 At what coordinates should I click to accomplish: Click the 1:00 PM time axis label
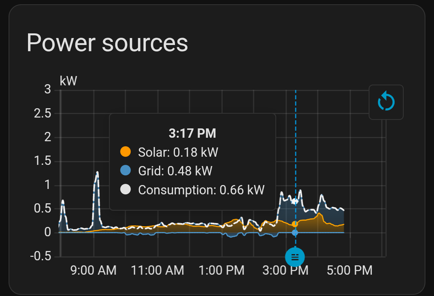tap(222, 270)
